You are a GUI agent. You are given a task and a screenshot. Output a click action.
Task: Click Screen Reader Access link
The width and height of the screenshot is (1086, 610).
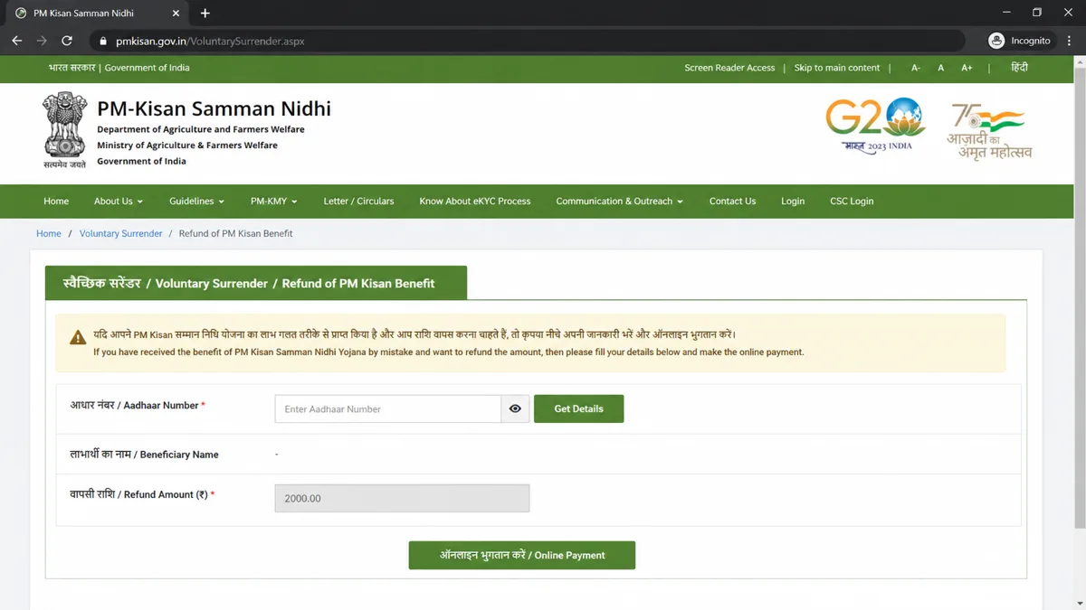coord(729,68)
